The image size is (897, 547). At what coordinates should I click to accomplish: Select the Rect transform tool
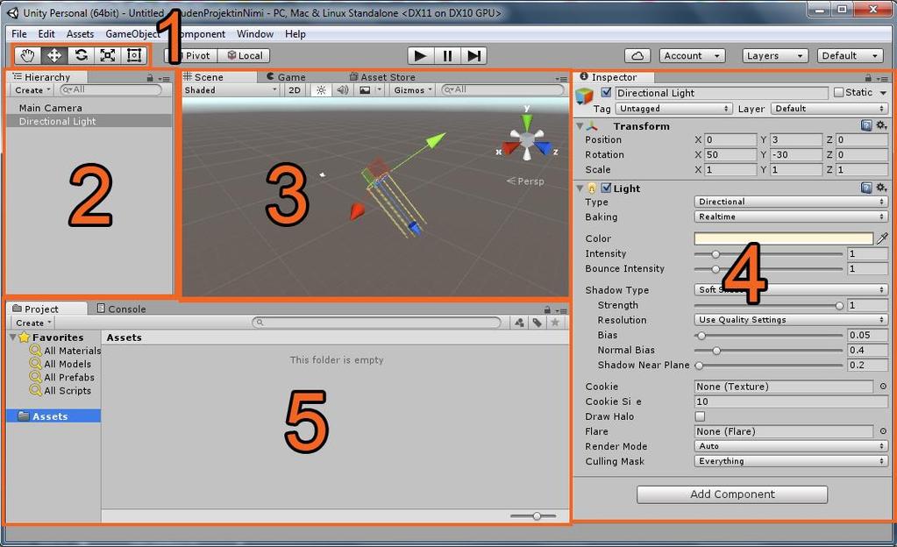pos(134,55)
